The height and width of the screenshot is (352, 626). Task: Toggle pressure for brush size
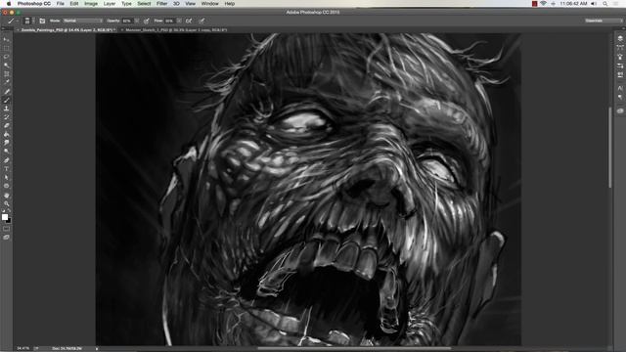tap(201, 21)
